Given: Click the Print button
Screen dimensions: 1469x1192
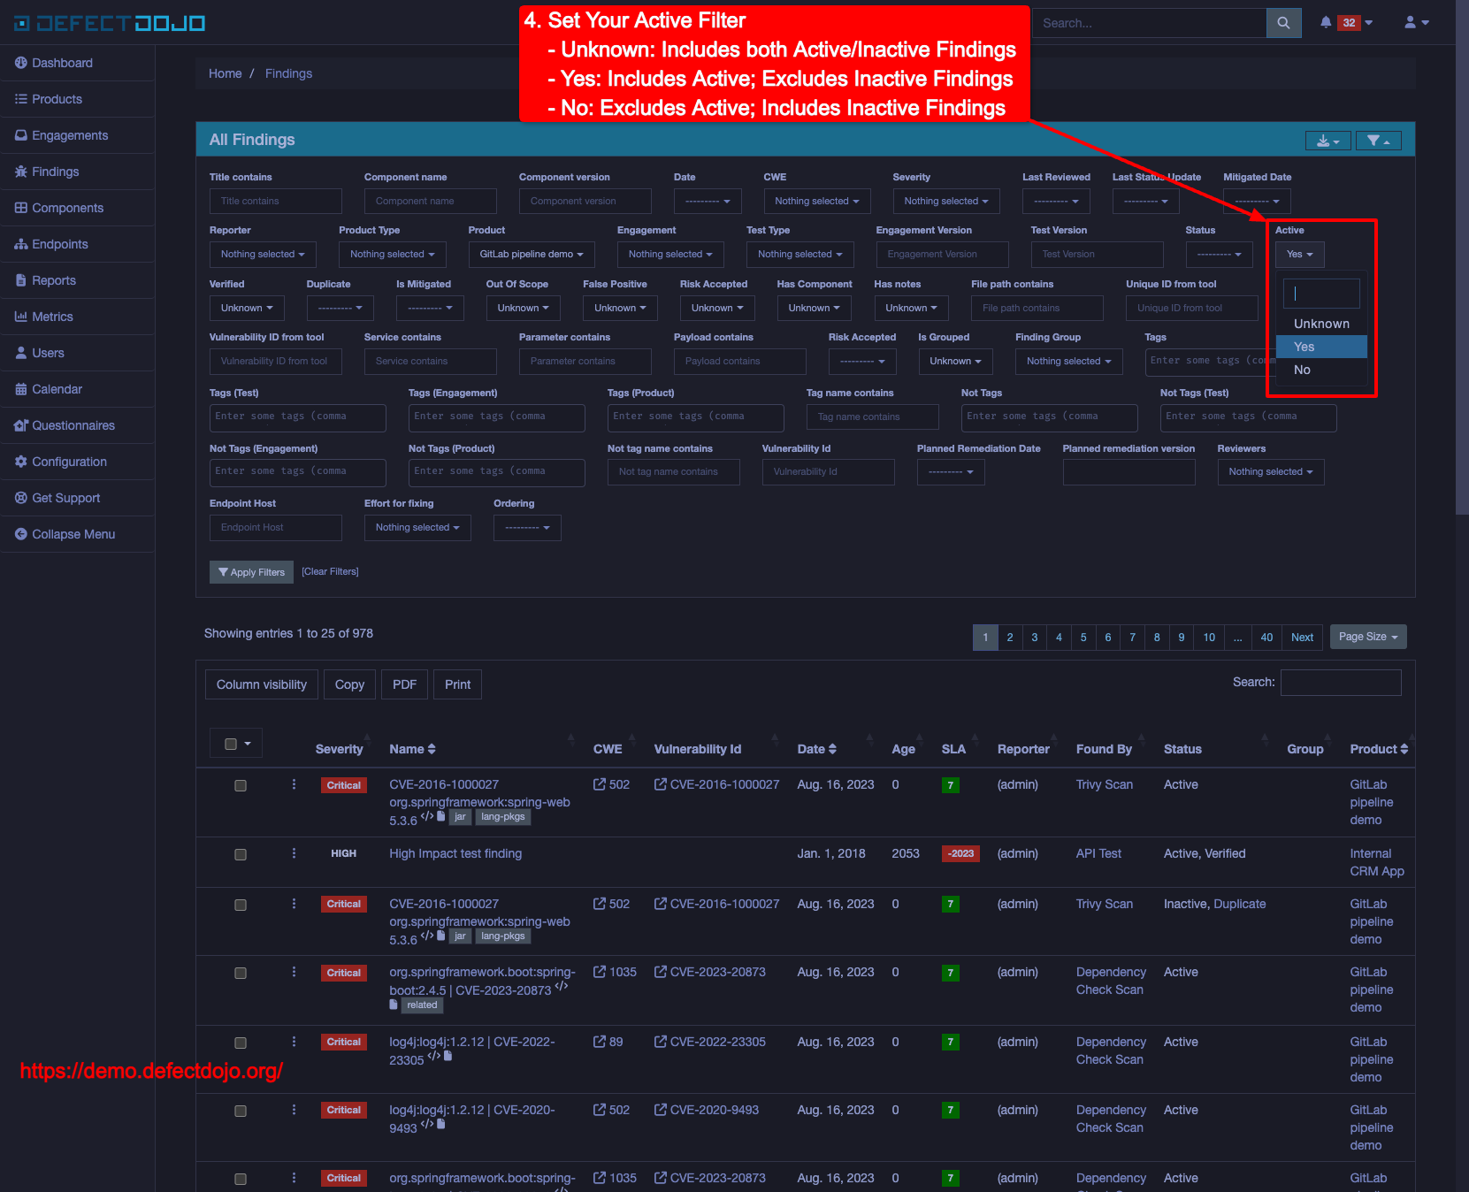Looking at the screenshot, I should click(457, 684).
